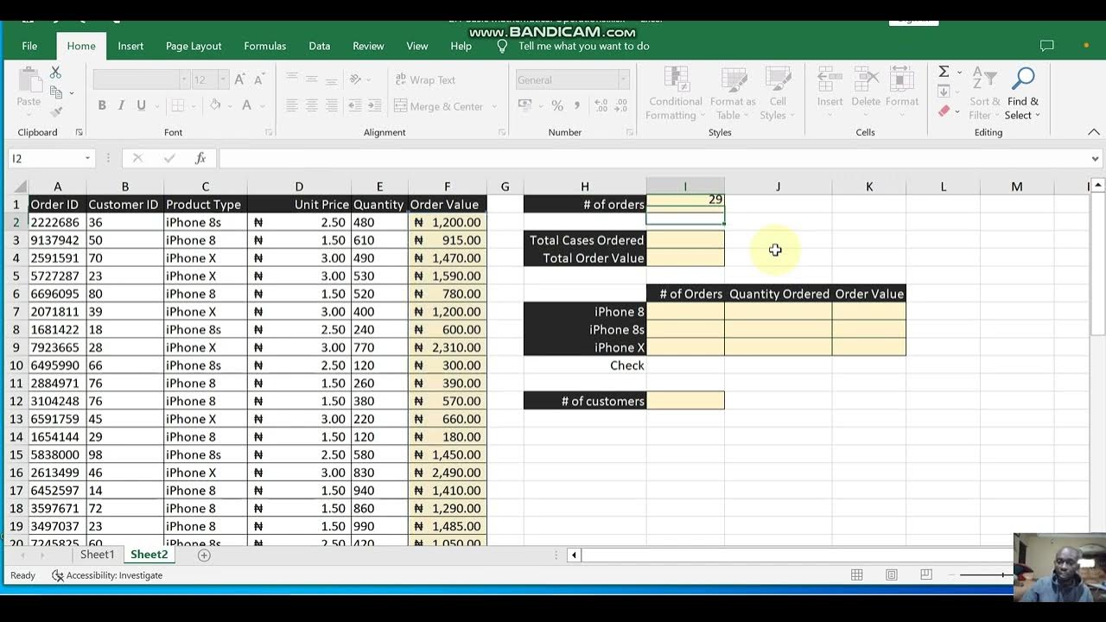Screen dimensions: 1106x622
Task: Click the Decrease Indent icon
Action: tap(354, 105)
